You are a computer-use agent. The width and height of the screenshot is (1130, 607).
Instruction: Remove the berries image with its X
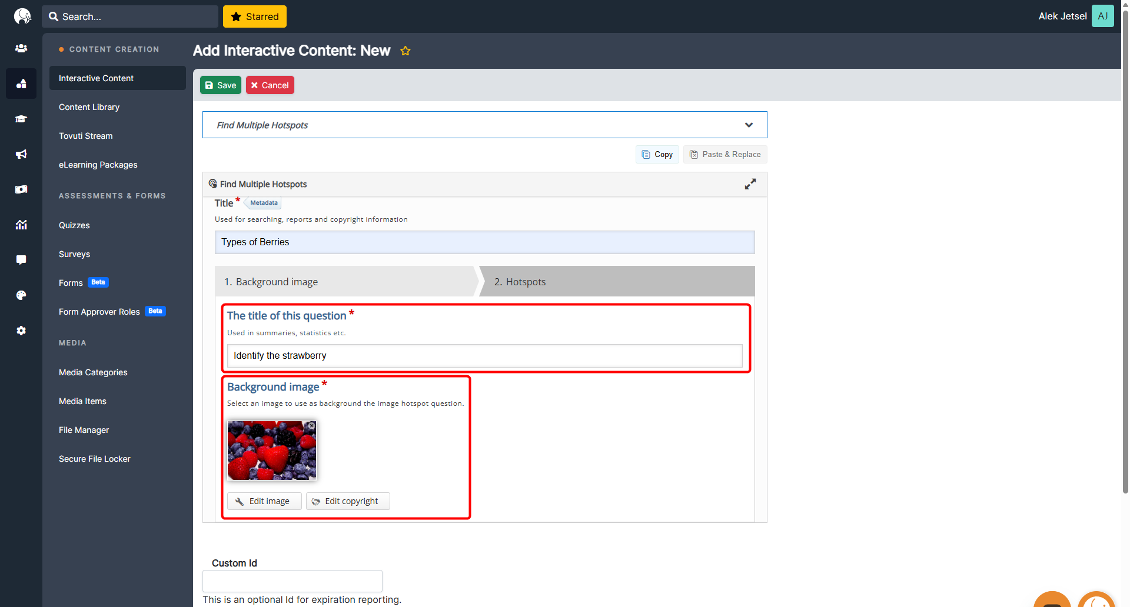pos(311,426)
